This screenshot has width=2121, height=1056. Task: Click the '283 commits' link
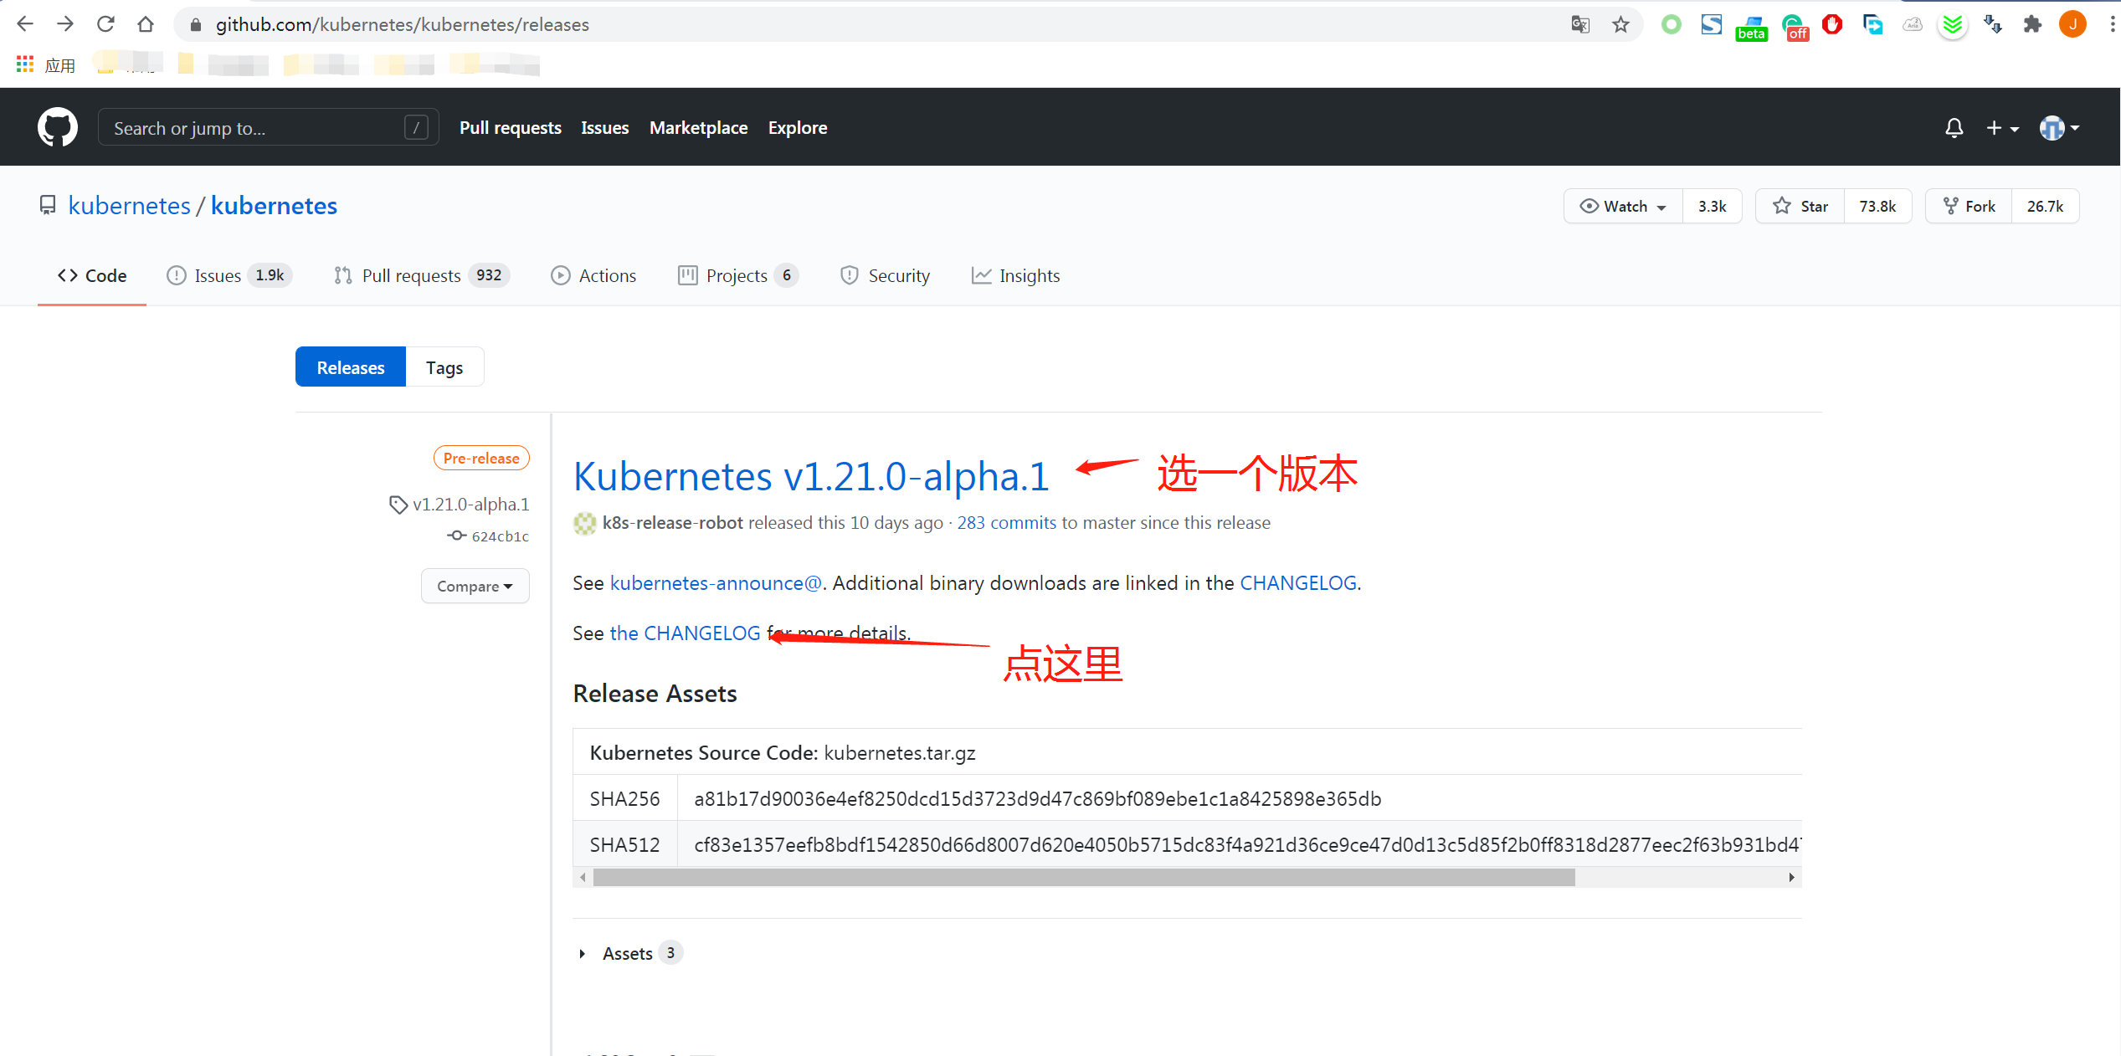[x=1006, y=522]
